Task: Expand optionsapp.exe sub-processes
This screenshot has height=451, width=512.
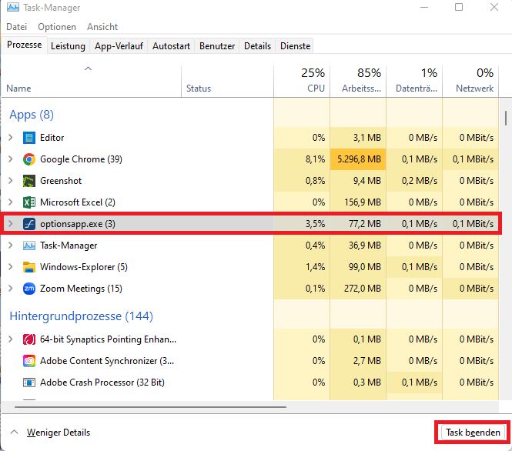Action: (x=11, y=223)
